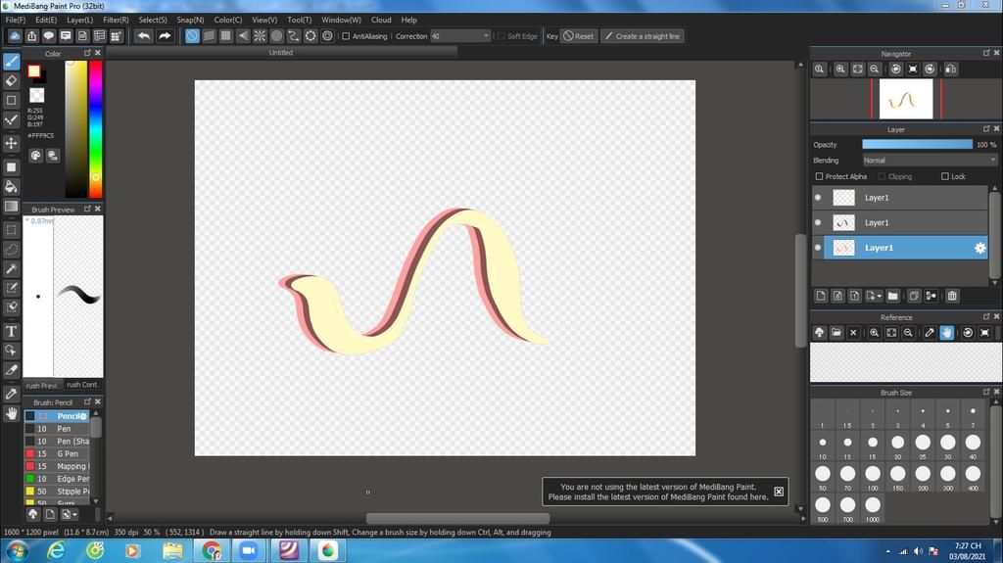This screenshot has height=563, width=1003.
Task: Click the foreground color swatch
Action: point(34,71)
